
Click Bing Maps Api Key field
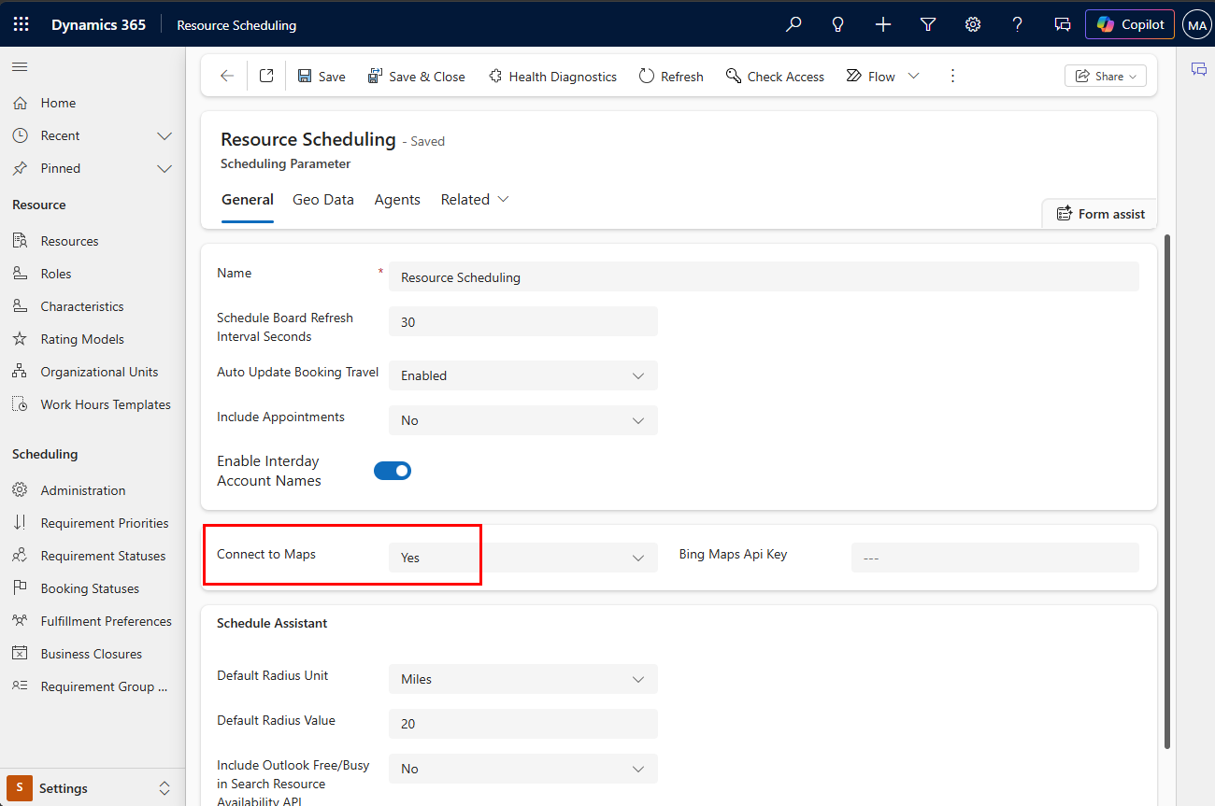point(995,558)
